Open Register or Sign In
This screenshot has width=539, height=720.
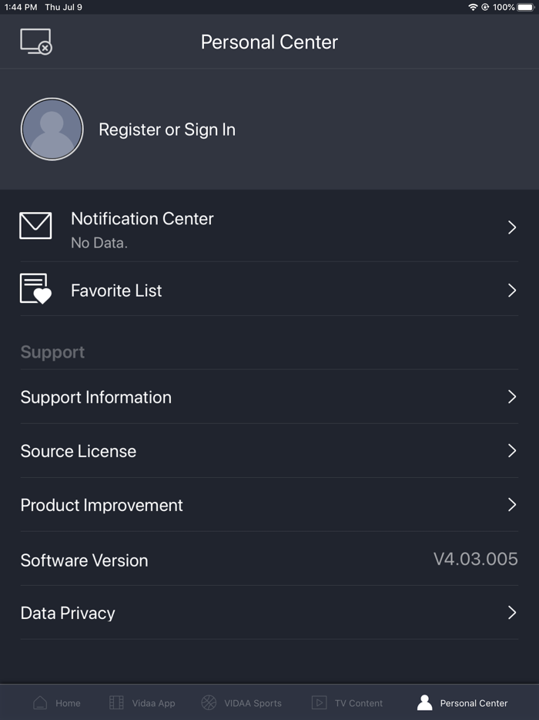167,130
